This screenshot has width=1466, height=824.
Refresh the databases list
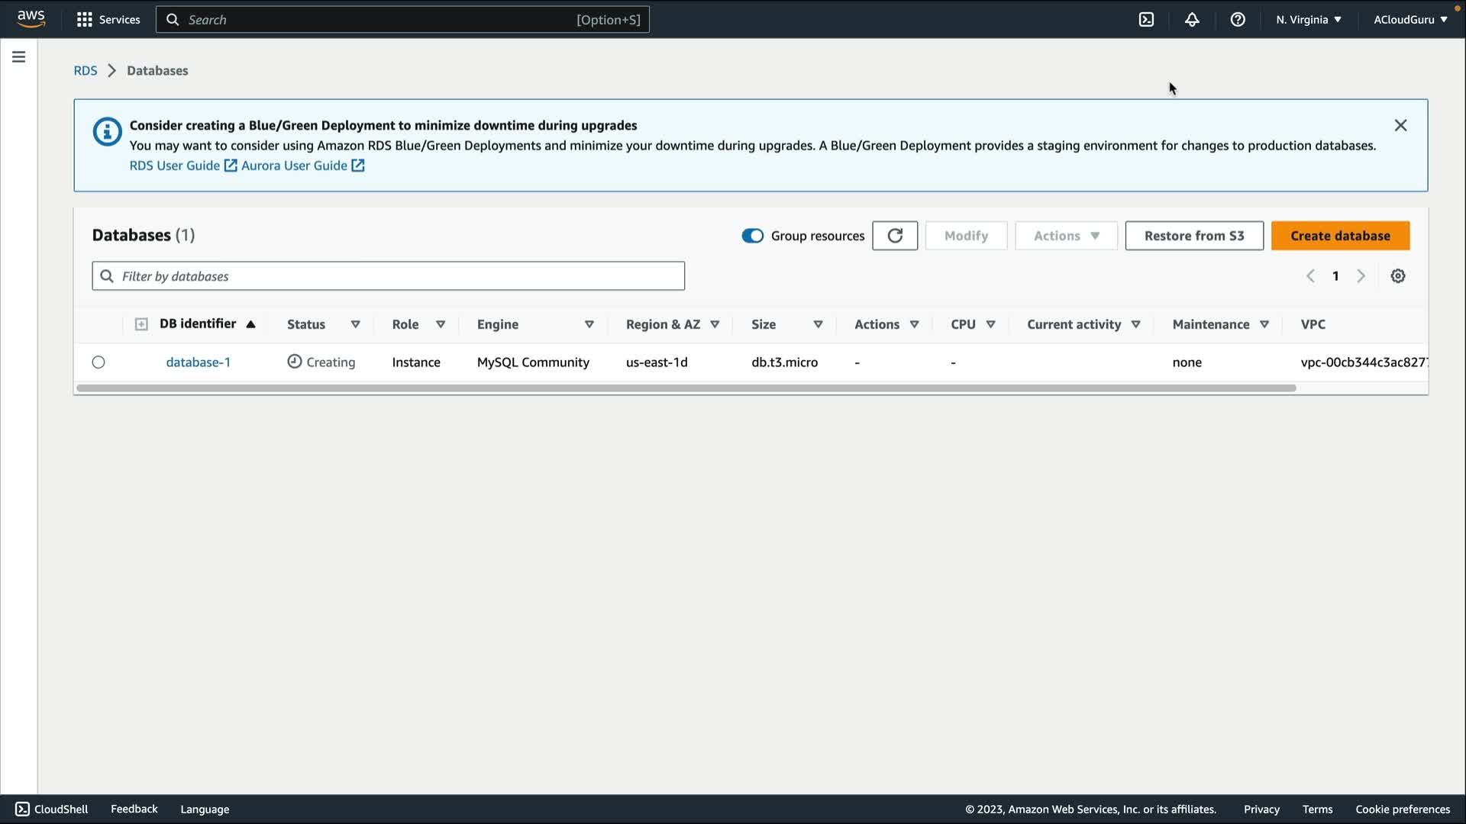[895, 236]
